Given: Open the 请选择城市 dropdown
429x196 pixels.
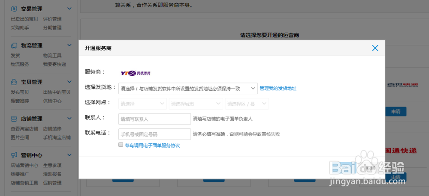Looking at the screenshot, I should (196, 104).
